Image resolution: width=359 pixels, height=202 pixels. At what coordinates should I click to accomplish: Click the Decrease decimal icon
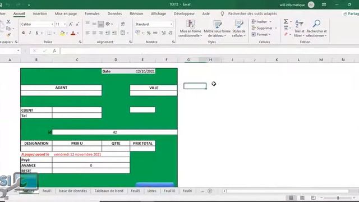tap(171, 33)
